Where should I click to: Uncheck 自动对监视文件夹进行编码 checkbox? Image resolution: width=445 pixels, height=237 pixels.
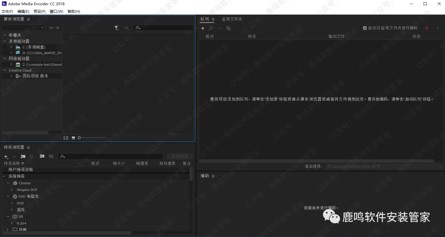coord(365,28)
